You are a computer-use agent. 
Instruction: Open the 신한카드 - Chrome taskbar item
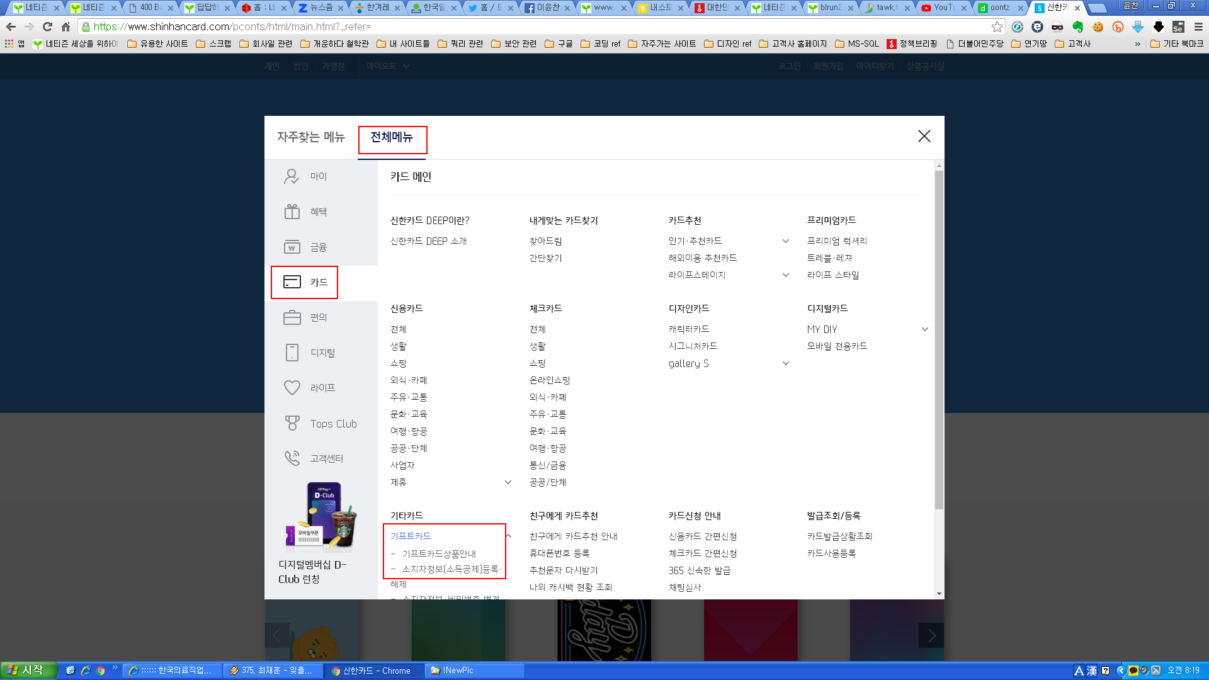374,671
